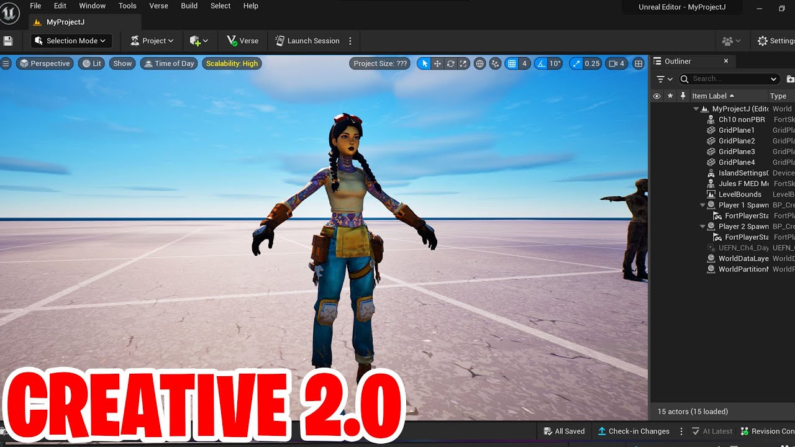The width and height of the screenshot is (795, 447).
Task: Open the Perspective view mode dropdown
Action: point(45,63)
